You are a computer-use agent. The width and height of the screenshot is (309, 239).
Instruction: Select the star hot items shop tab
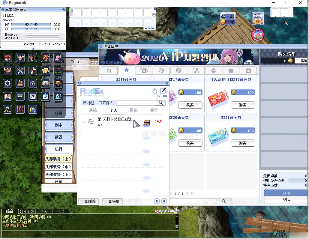pos(127,70)
